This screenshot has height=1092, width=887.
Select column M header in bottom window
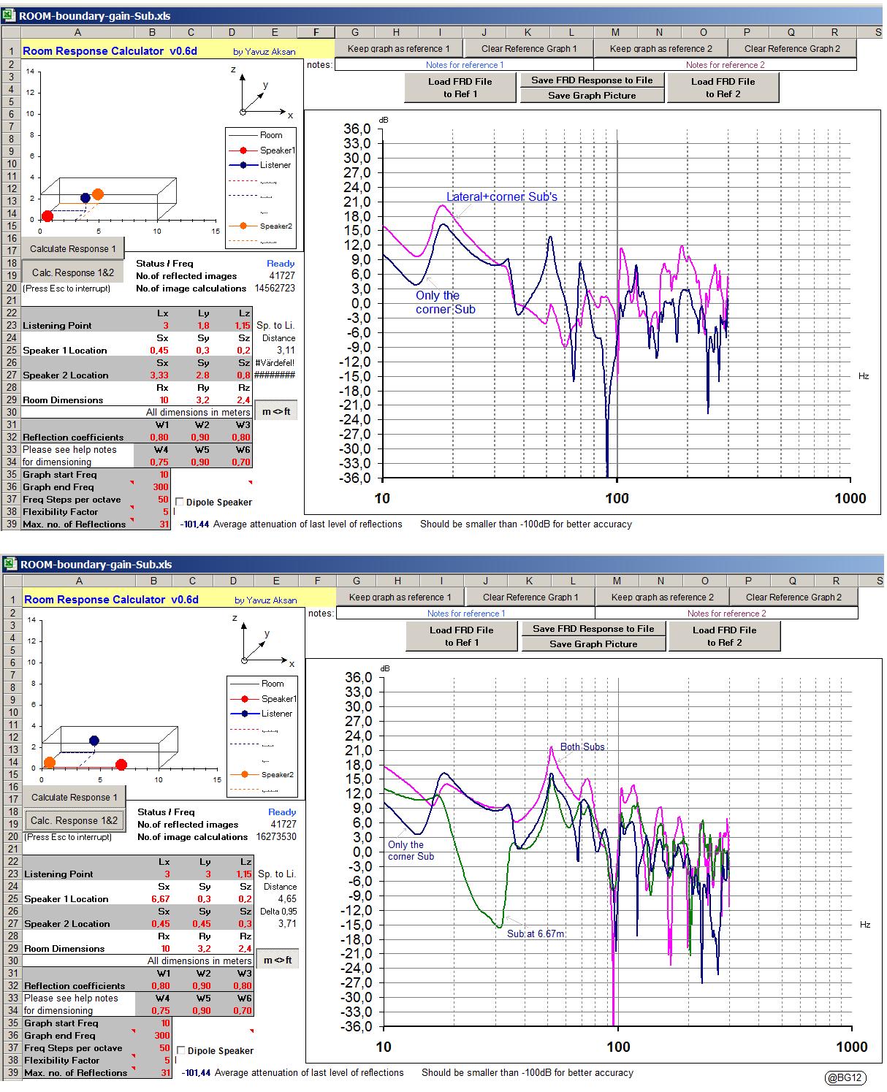617,581
